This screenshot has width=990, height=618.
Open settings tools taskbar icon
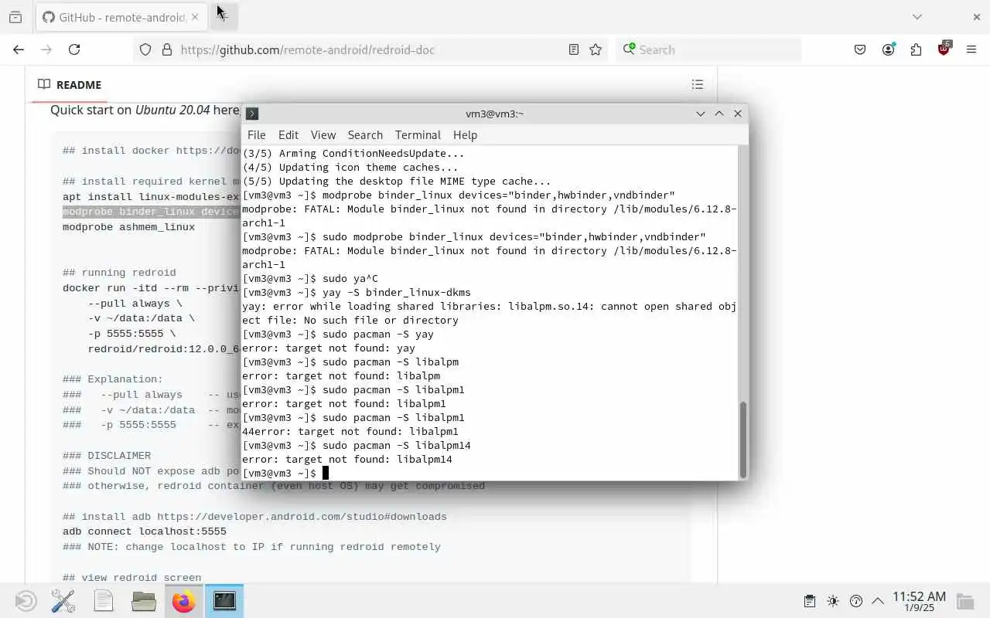click(63, 601)
